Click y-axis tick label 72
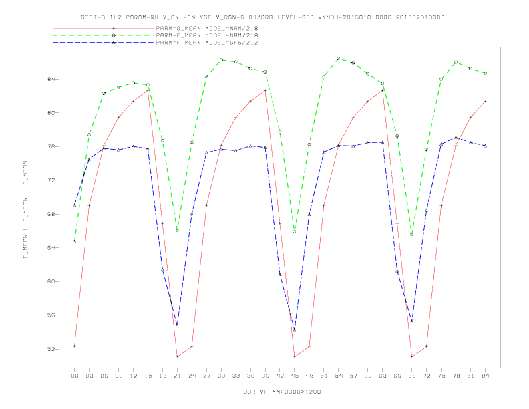The image size is (529, 409). click(x=51, y=180)
